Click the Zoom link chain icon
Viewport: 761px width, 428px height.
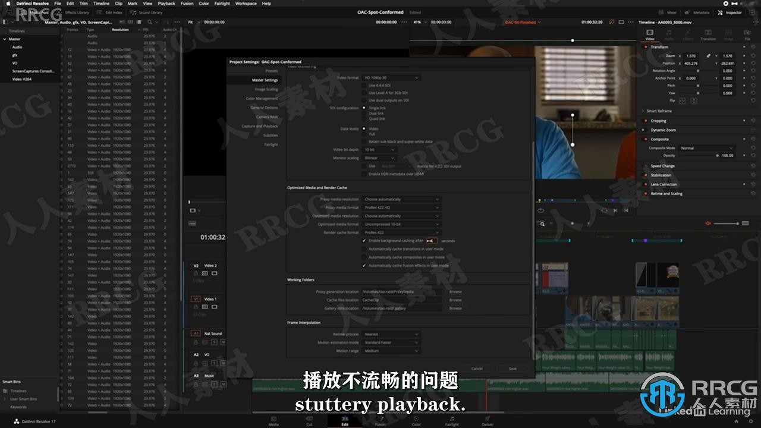(709, 56)
